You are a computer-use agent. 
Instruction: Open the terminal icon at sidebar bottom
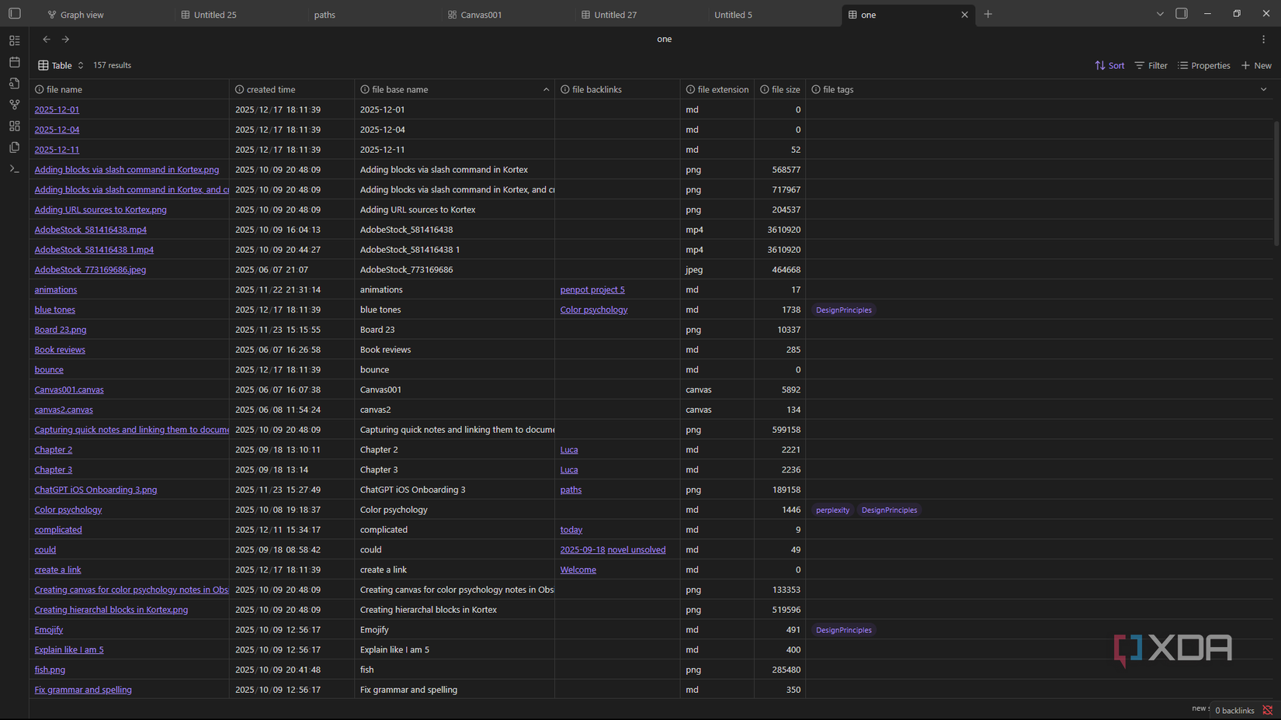(14, 168)
